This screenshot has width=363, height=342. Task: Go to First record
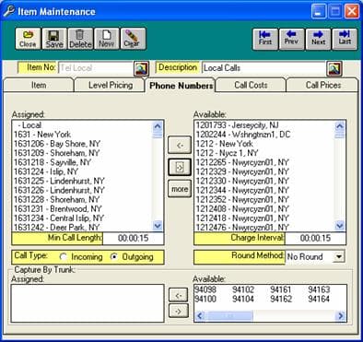265,39
